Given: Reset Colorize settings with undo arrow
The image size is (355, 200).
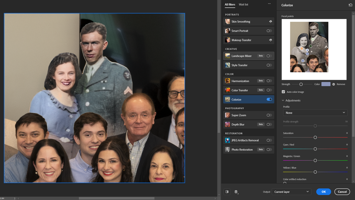Looking at the screenshot, I should coord(350,5).
